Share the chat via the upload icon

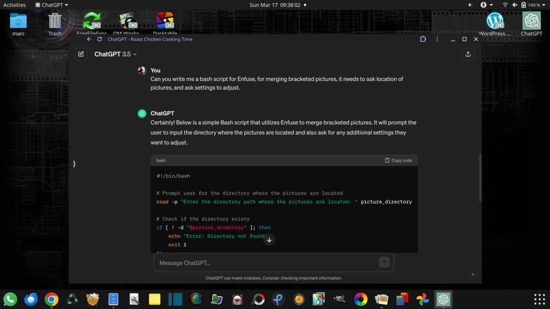click(x=468, y=54)
